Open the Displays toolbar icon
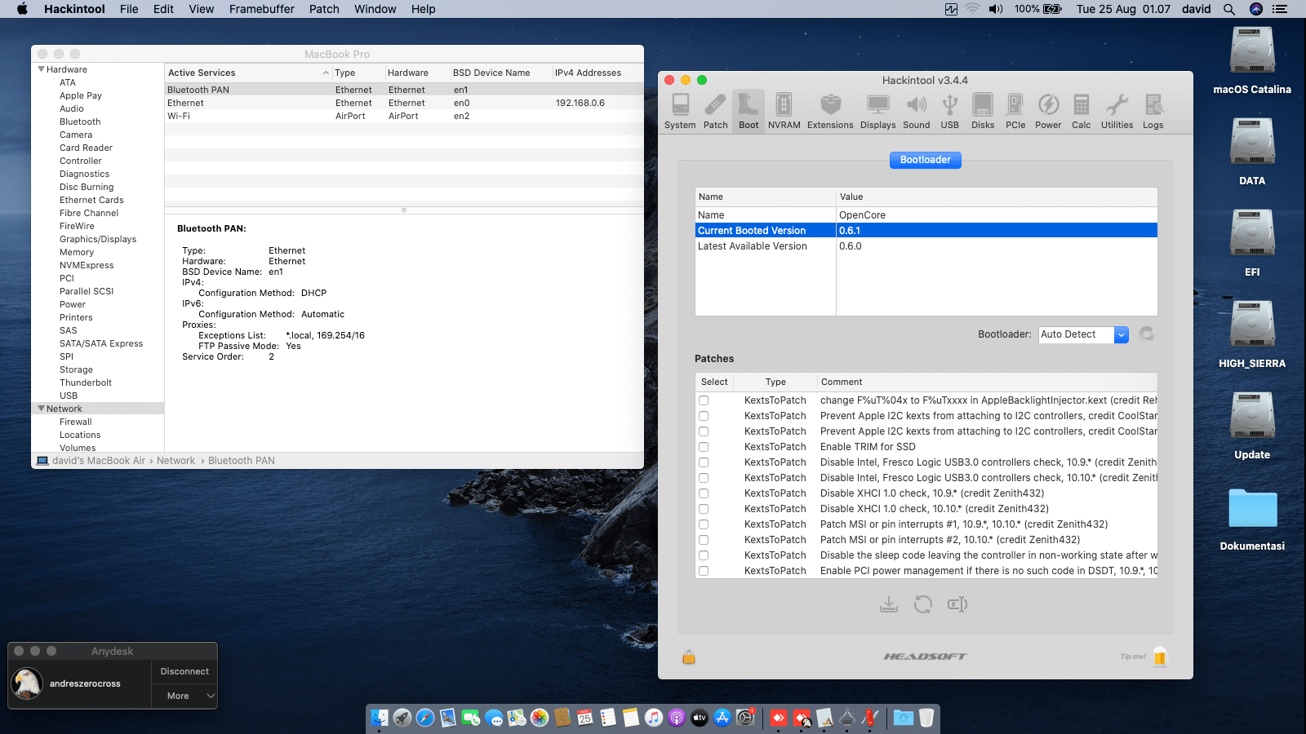1306x734 pixels. pyautogui.click(x=877, y=111)
